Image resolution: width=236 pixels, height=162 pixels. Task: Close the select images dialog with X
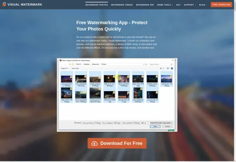[x=173, y=60]
